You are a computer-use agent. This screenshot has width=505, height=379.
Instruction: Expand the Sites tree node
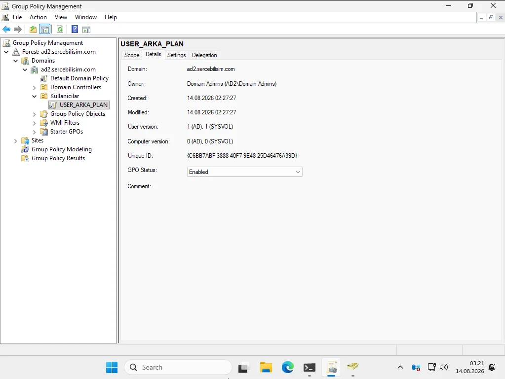pos(15,141)
